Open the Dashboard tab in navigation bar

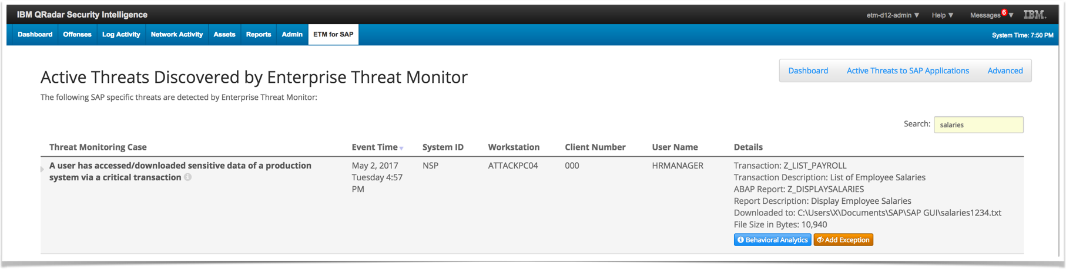click(x=35, y=35)
